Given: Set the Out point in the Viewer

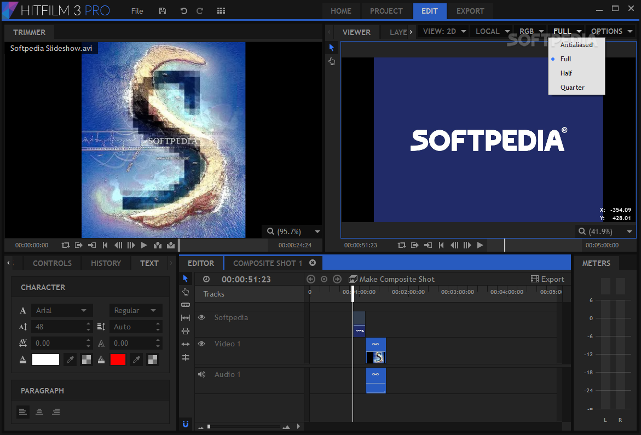Looking at the screenshot, I should [x=428, y=245].
